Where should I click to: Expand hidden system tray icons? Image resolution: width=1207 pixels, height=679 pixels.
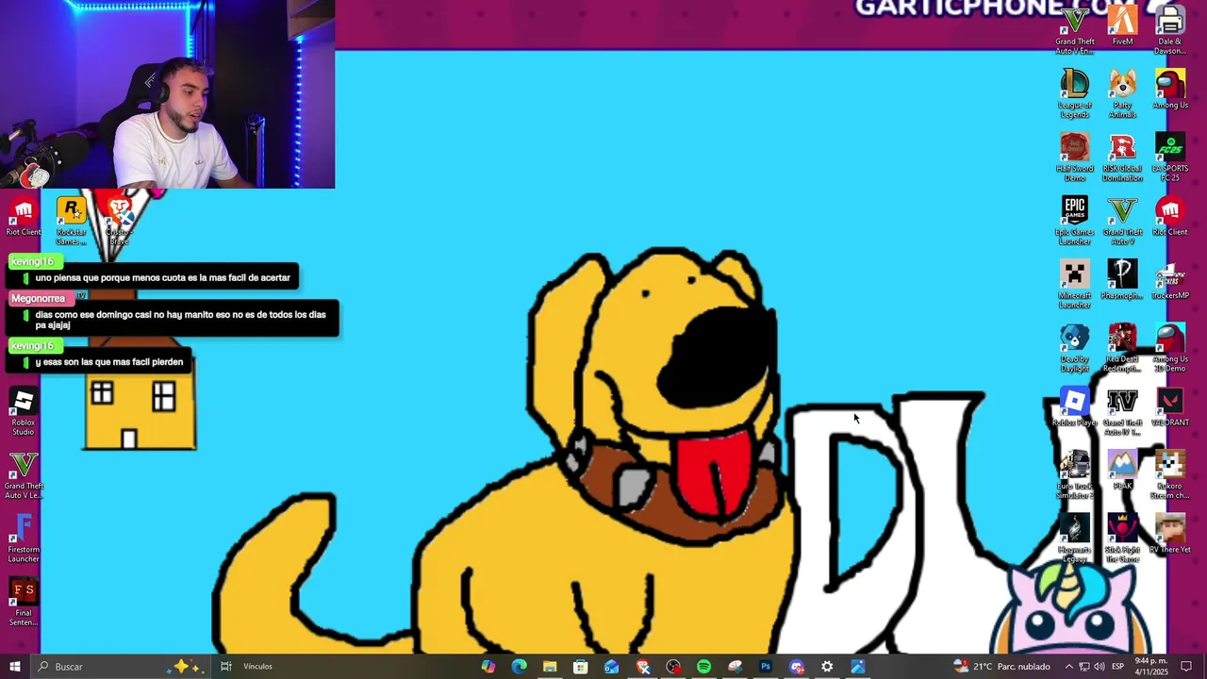1068,667
